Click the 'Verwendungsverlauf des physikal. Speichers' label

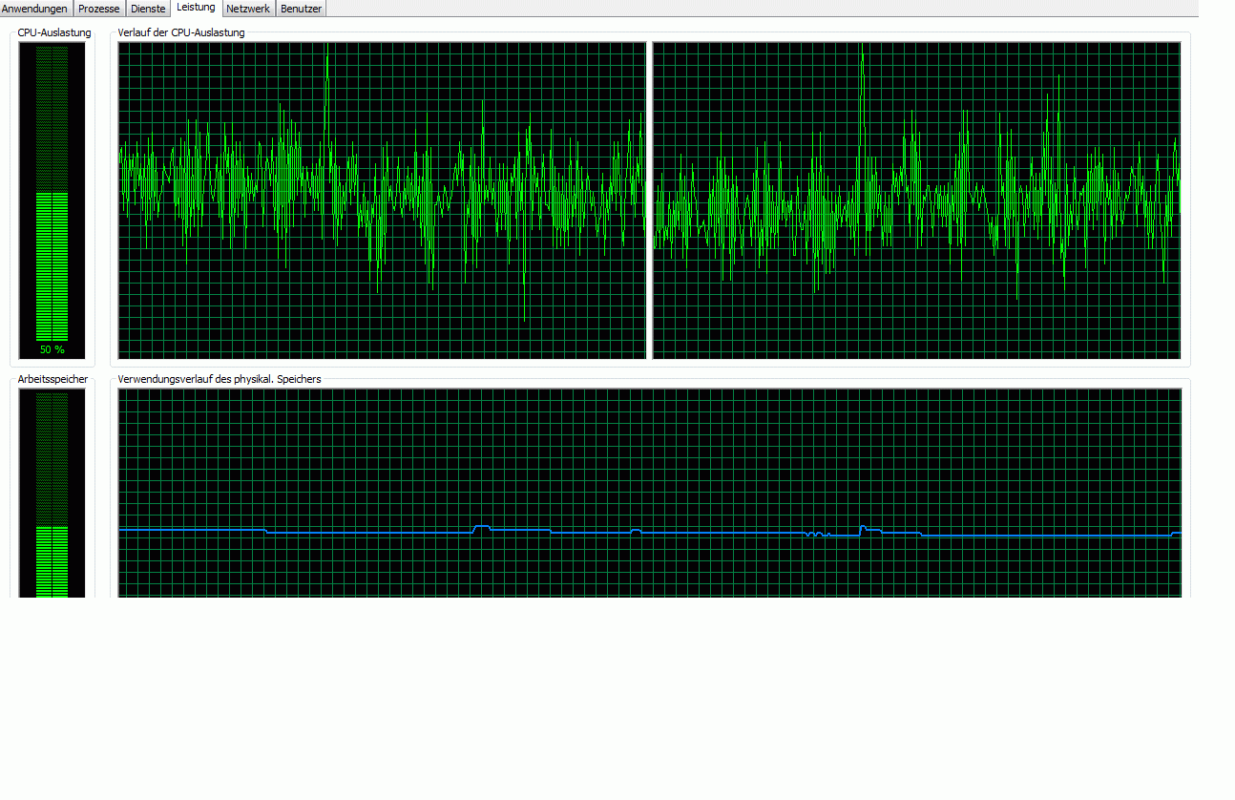220,379
